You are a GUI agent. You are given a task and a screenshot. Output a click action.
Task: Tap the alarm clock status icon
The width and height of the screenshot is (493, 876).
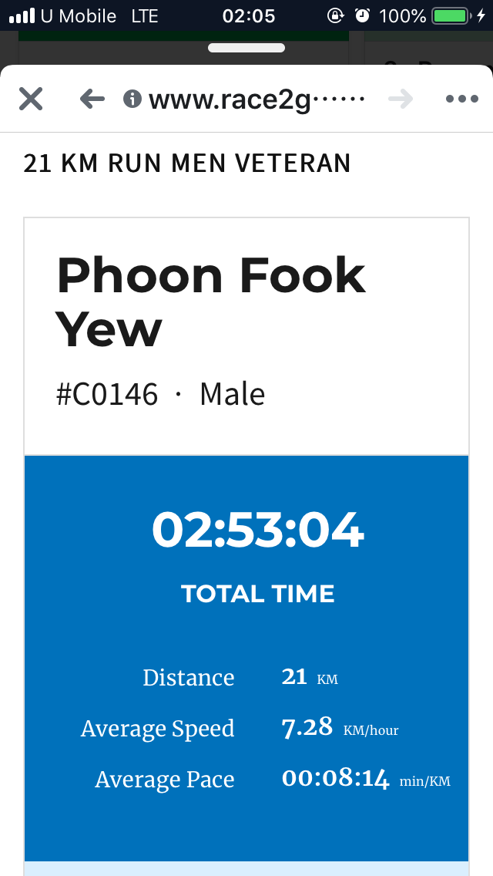tap(362, 15)
